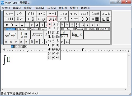Screen dimensions: 132x96
Task: Select the last tab-stop alignment button
Action: [26, 47]
